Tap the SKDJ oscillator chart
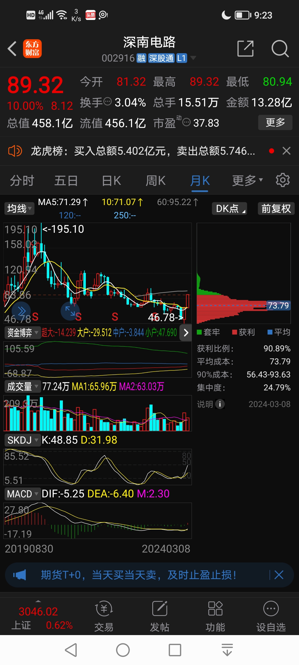Image resolution: width=299 pixels, height=665 pixels. point(97,467)
